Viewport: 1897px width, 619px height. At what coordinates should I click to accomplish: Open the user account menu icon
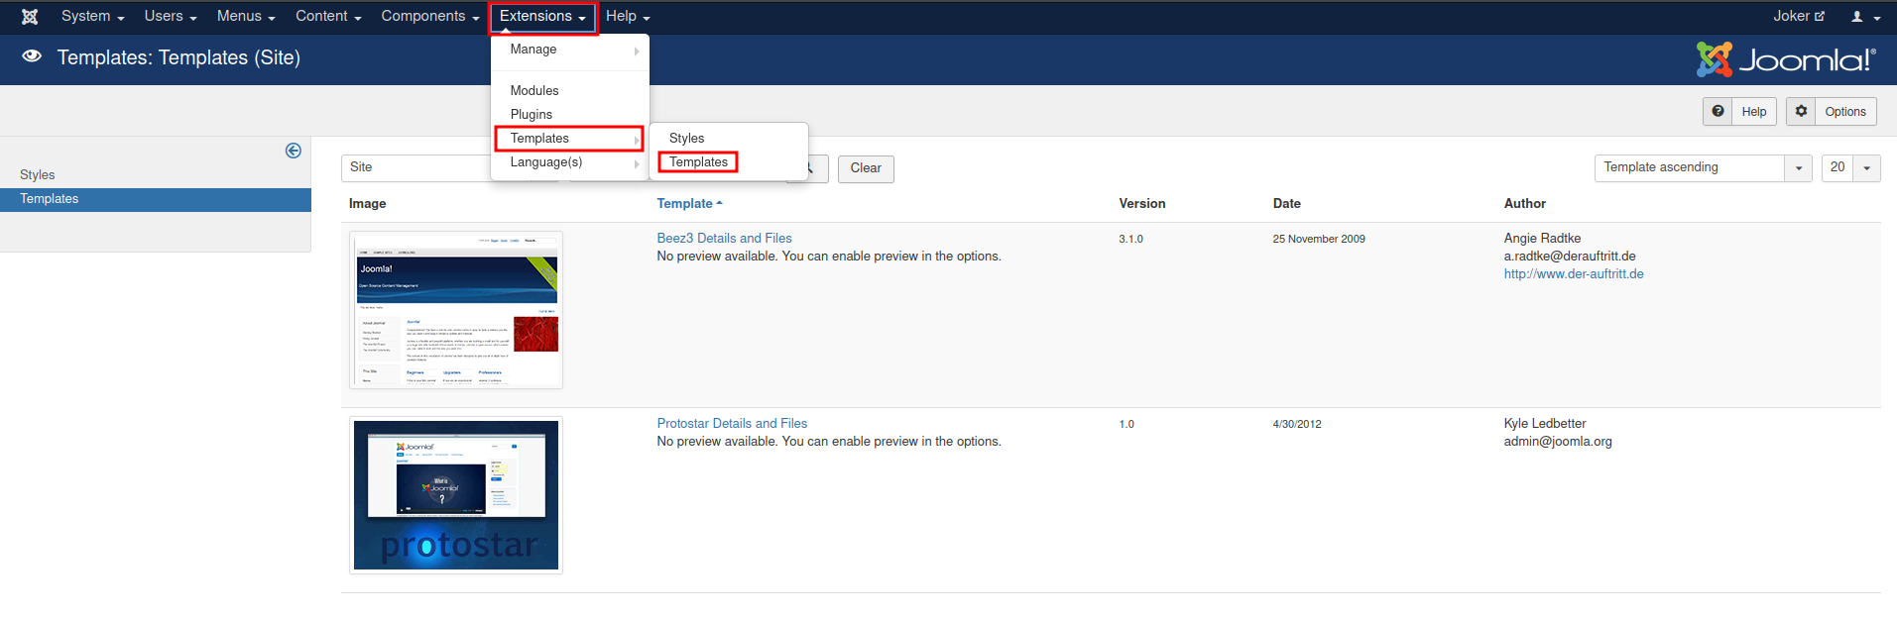point(1864,17)
